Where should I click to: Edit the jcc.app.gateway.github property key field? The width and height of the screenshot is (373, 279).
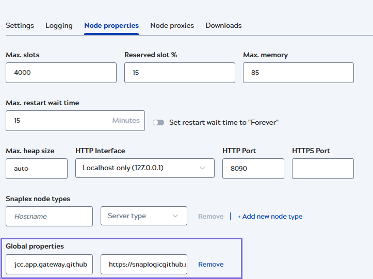coord(49,265)
